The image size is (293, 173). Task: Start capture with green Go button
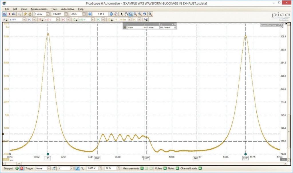click(x=17, y=168)
